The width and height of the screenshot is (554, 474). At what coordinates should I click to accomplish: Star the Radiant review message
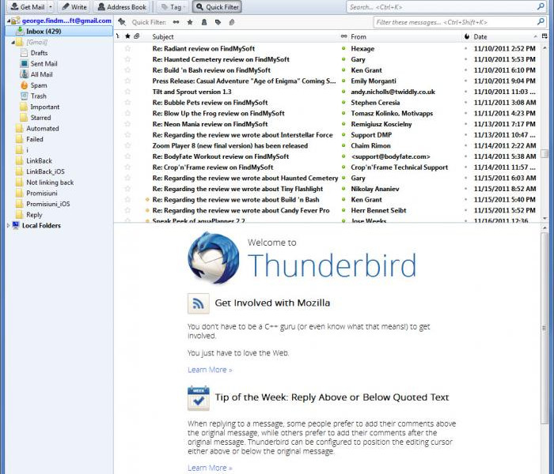(127, 49)
